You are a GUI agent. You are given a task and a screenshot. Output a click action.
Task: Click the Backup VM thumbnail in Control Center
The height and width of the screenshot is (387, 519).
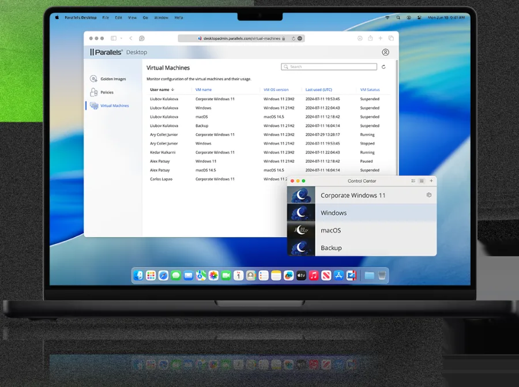[301, 247]
